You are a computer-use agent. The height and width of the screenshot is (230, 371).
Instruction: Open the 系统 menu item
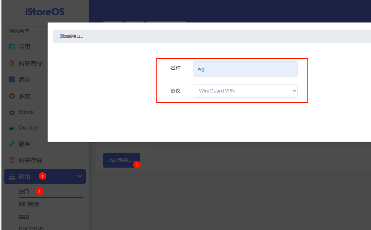coord(25,96)
